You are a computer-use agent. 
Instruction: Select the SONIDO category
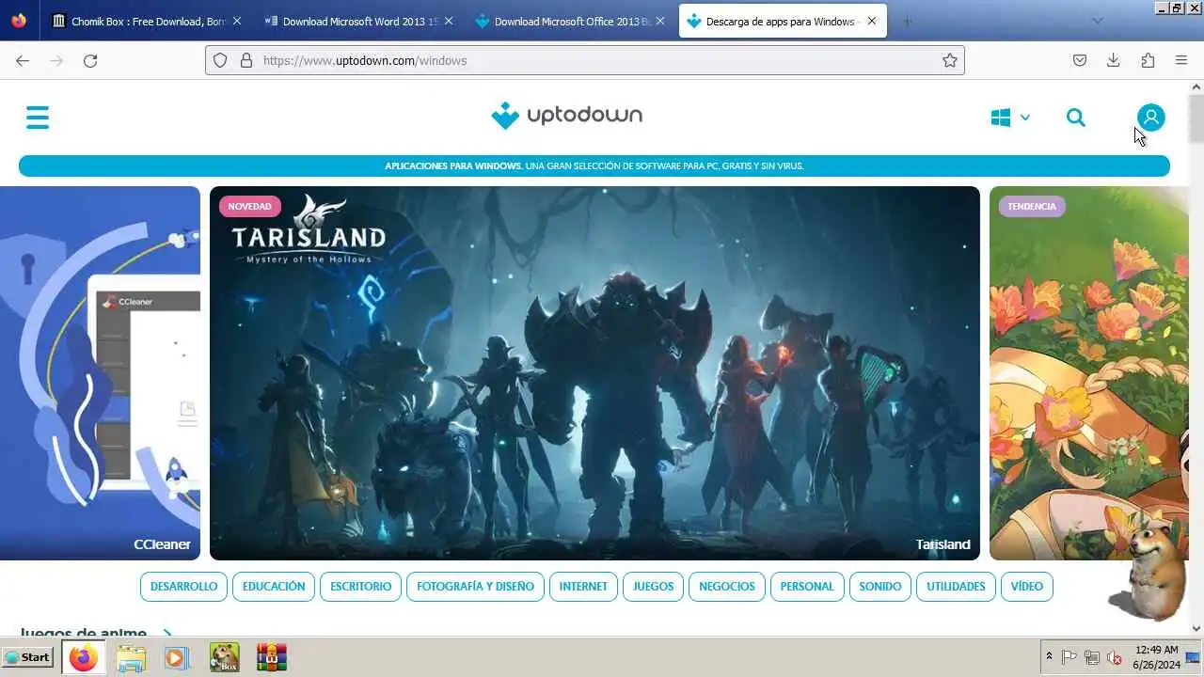(x=879, y=586)
